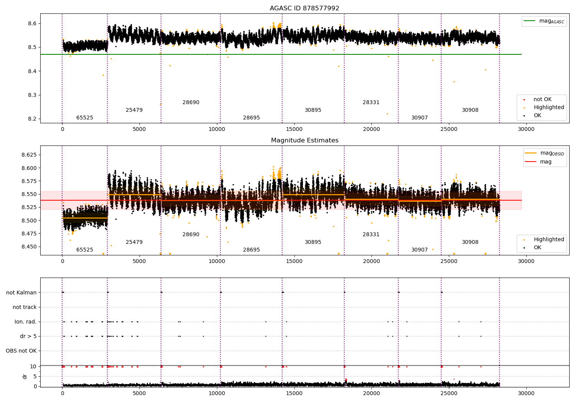Image resolution: width=575 pixels, height=402 pixels.
Task: Click the 'dr > 5' row label
Action: (28, 337)
